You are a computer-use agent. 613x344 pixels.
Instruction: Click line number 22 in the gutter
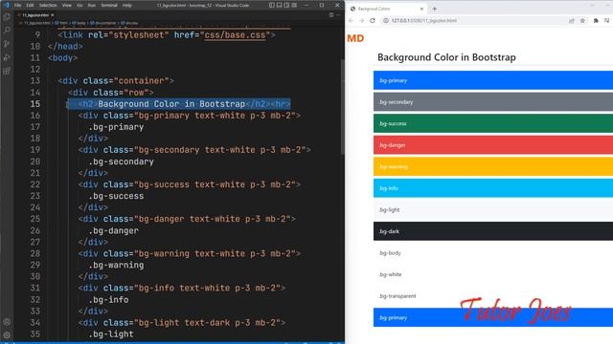35,184
